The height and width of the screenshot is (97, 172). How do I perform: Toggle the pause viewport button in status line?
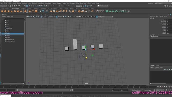92,6
